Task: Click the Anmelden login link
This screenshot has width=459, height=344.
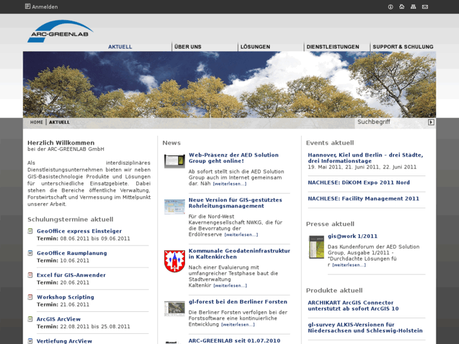Action: pyautogui.click(x=45, y=7)
